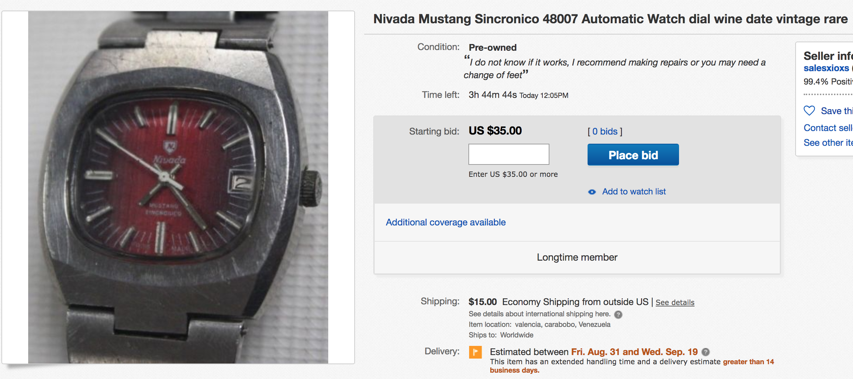Open the 0 bids history link

tap(605, 131)
